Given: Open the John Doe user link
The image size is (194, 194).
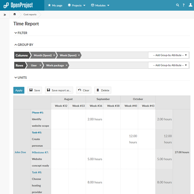Looking at the screenshot, I should 20,152.
